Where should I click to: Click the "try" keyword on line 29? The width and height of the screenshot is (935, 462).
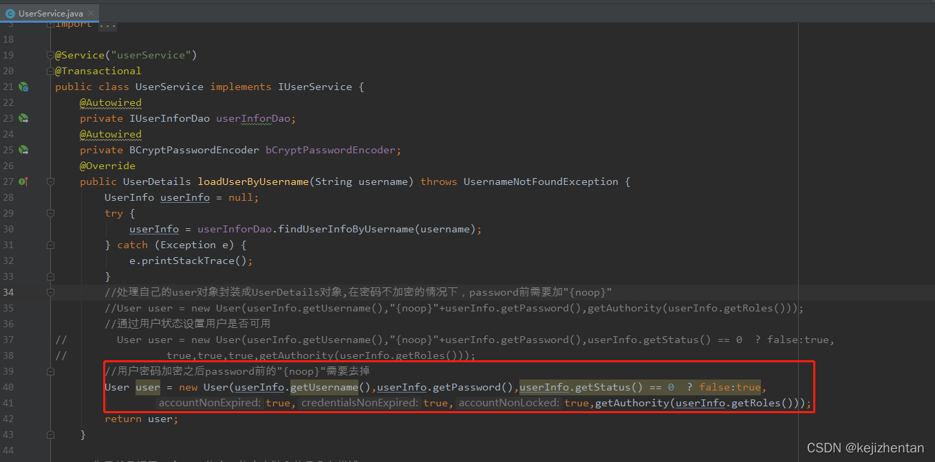click(x=114, y=213)
